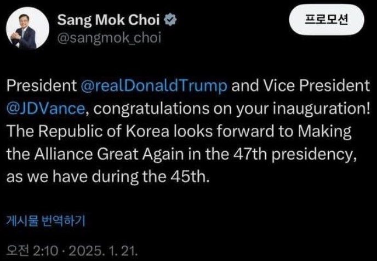Click 게시물 번역하기 to translate post
Viewport: 377px width, 261px height.
45,221
